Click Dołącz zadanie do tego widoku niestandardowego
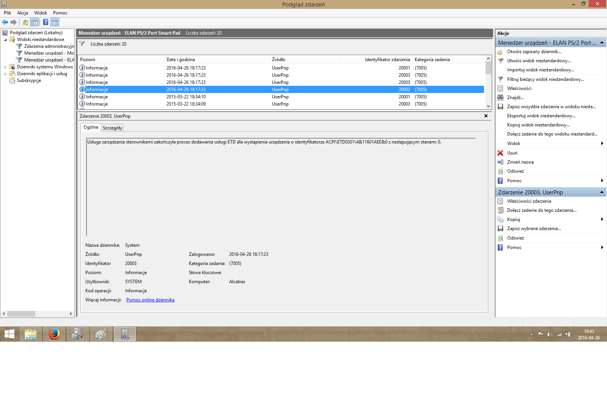The image size is (607, 413). click(552, 134)
